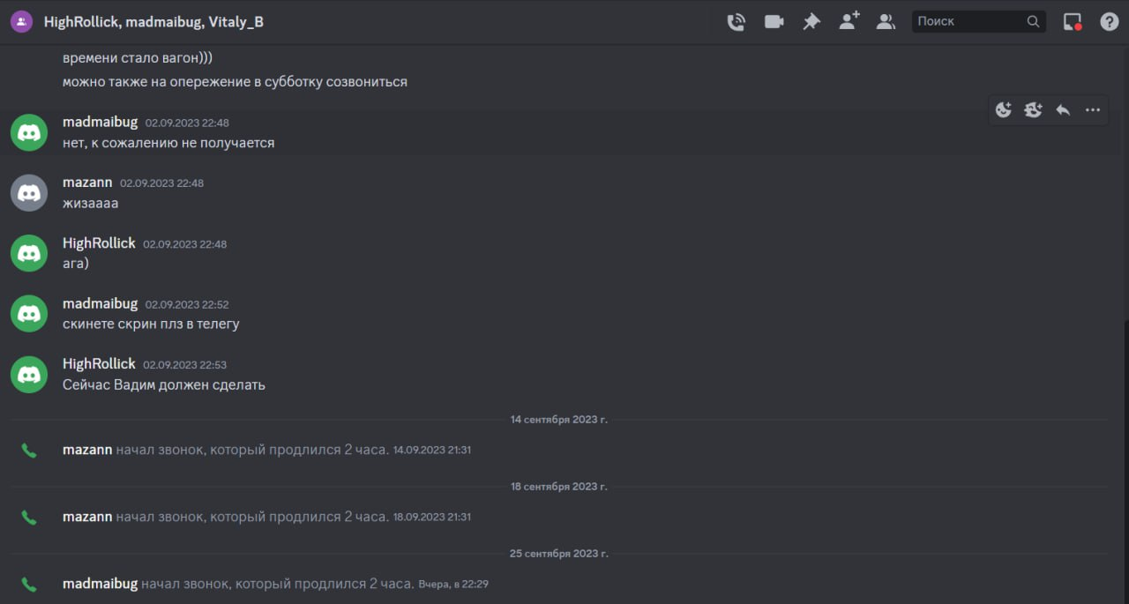Click the purple group DM icon
This screenshot has height=604, width=1129.
[x=21, y=22]
